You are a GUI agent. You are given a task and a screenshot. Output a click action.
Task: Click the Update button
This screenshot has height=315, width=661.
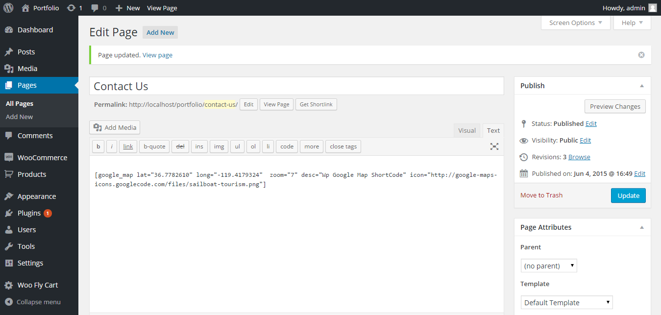pos(628,195)
